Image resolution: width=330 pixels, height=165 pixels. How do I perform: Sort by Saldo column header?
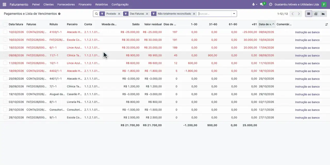click(136, 24)
